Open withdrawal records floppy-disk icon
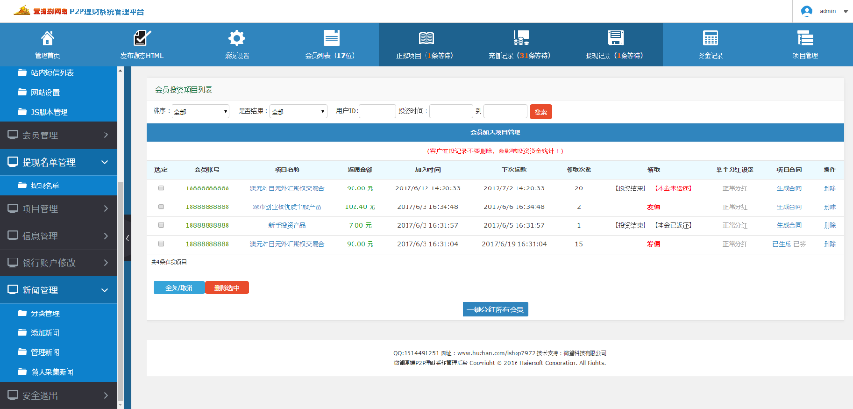Image resolution: width=853 pixels, height=409 pixels. pos(615,38)
